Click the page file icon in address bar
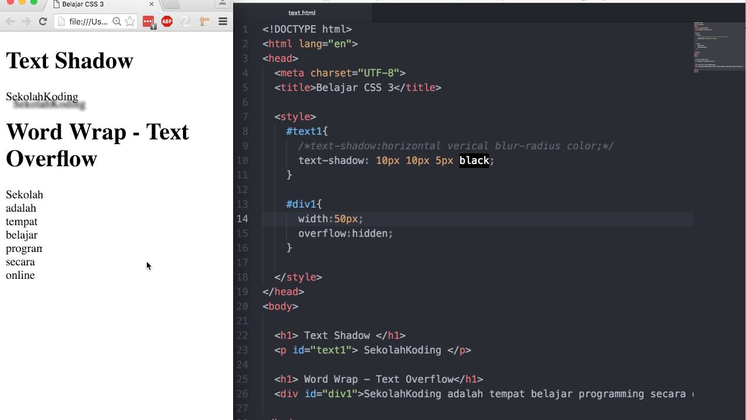746x420 pixels. click(62, 22)
